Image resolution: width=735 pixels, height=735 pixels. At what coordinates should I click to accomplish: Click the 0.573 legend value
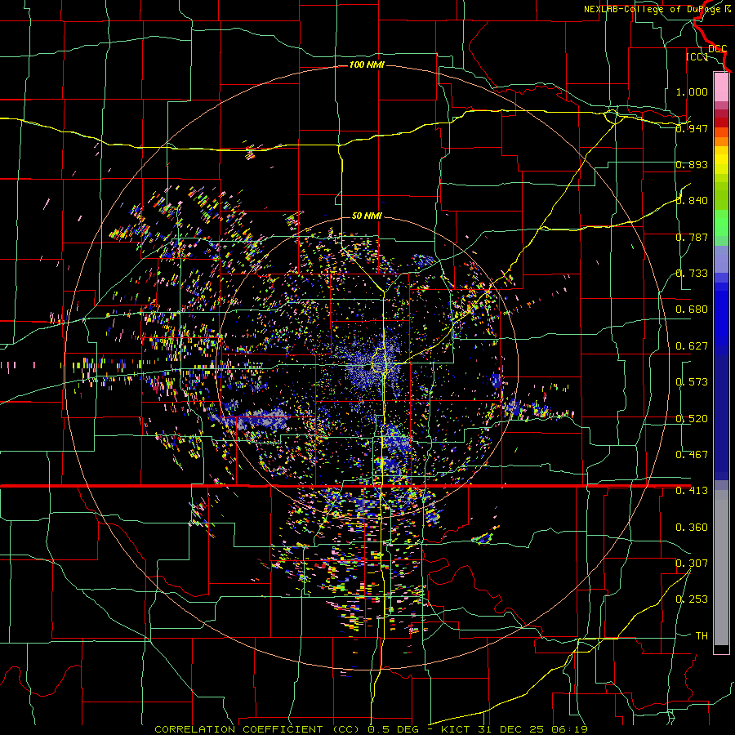tap(692, 382)
